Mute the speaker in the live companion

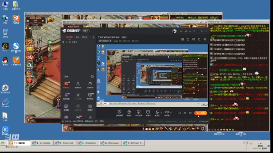pos(167,113)
